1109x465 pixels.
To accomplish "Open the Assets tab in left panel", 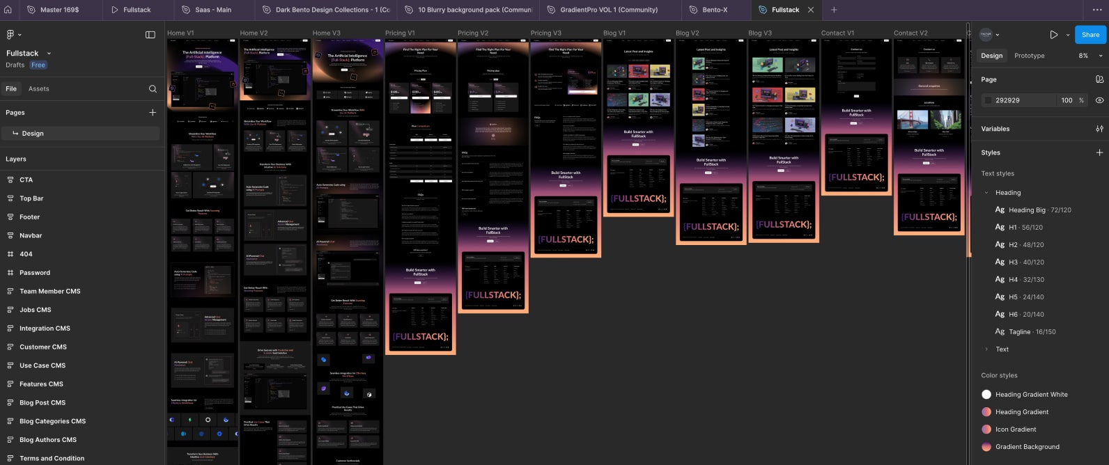I will point(39,88).
